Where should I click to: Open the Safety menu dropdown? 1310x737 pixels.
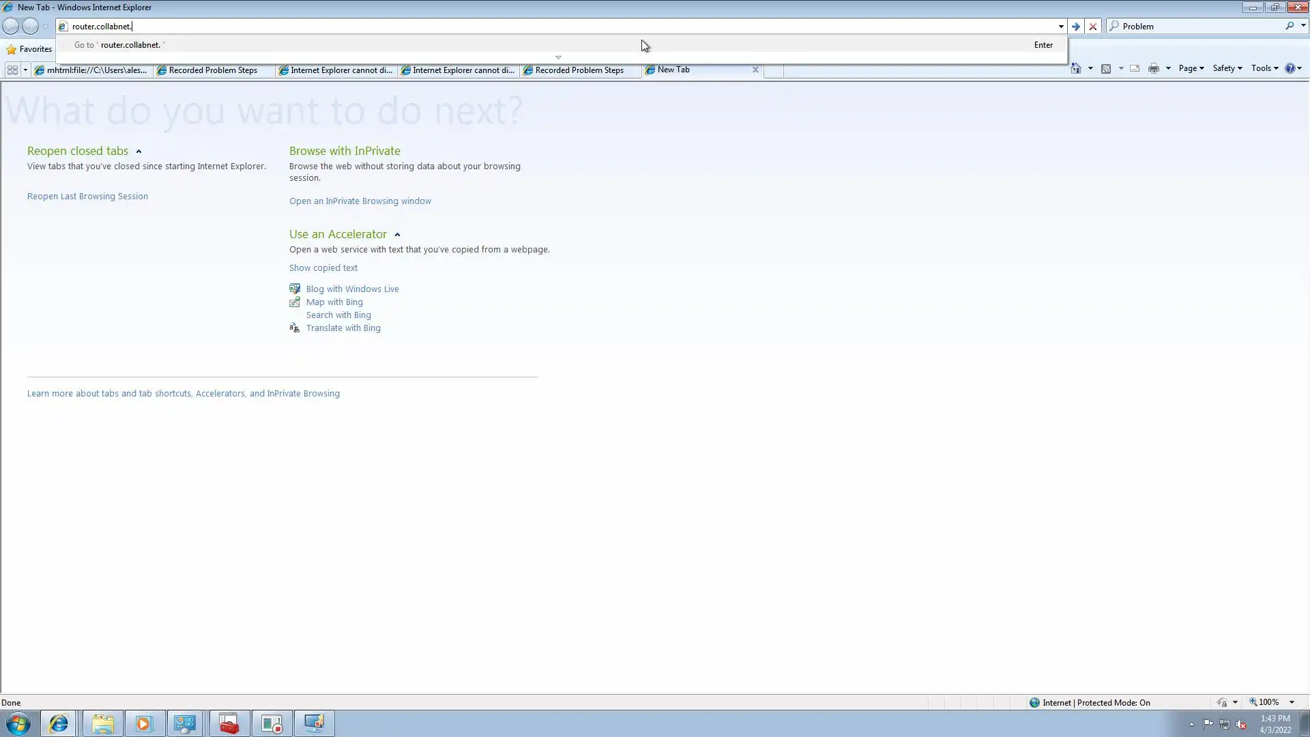(1227, 68)
